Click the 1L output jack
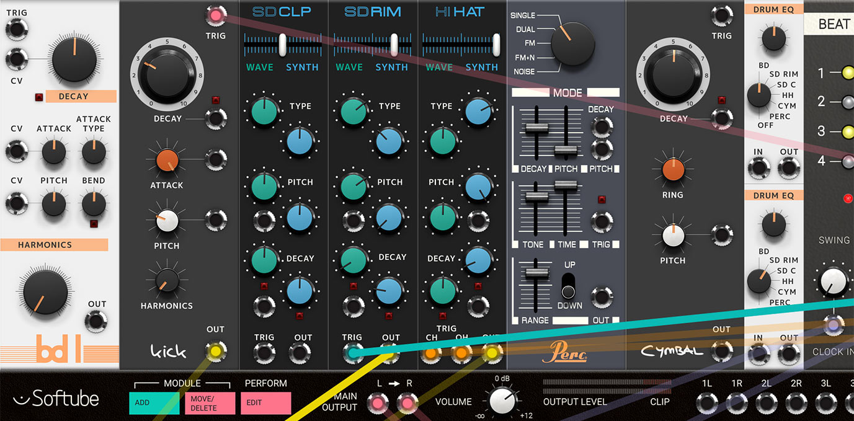Image resolution: width=854 pixels, height=421 pixels. (x=707, y=403)
